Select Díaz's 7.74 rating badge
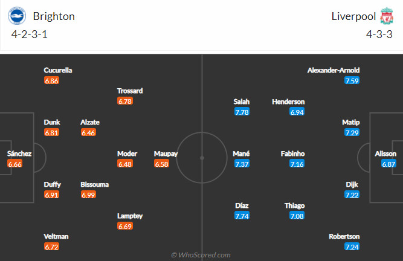The image size is (403, 261). click(x=242, y=216)
